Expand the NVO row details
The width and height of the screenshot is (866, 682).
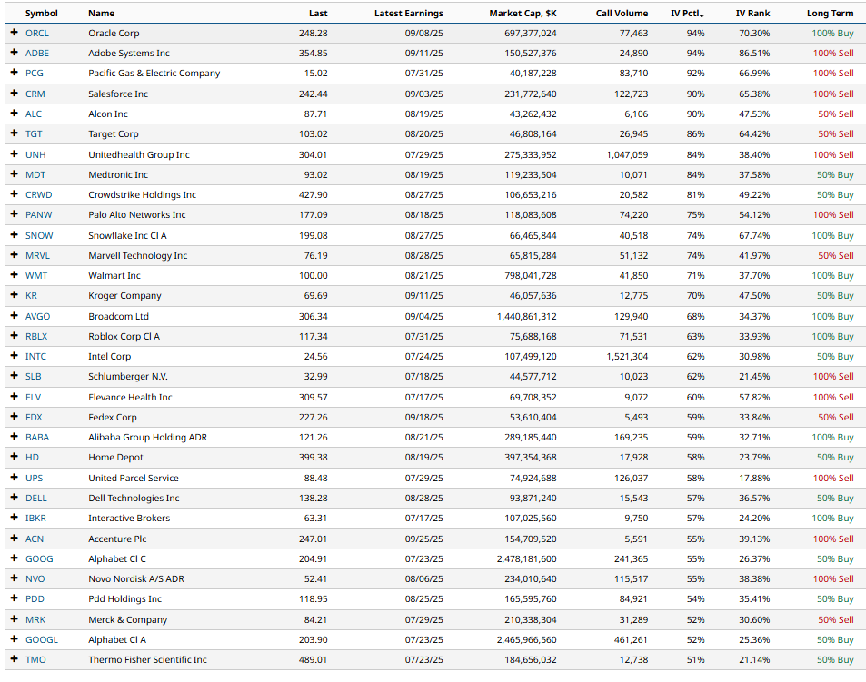[x=15, y=578]
